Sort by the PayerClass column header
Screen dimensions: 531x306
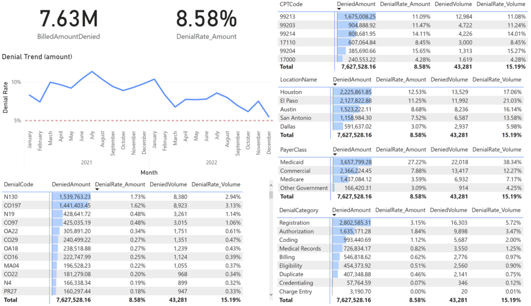point(294,150)
